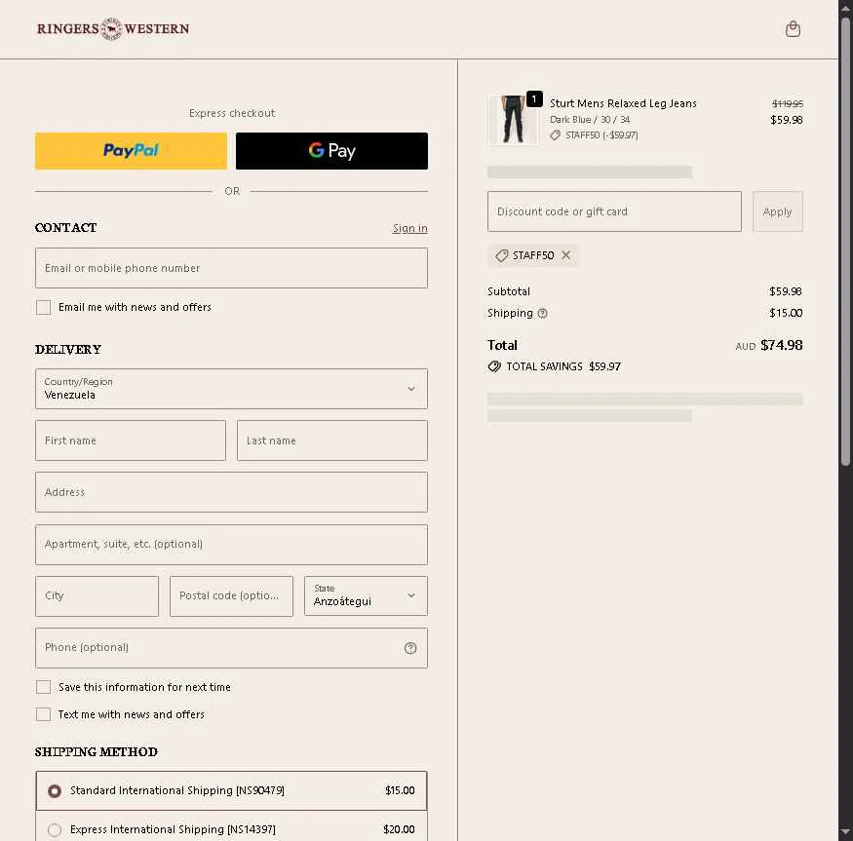The width and height of the screenshot is (853, 841).
Task: Pay with Google Pay button
Action: click(x=331, y=151)
